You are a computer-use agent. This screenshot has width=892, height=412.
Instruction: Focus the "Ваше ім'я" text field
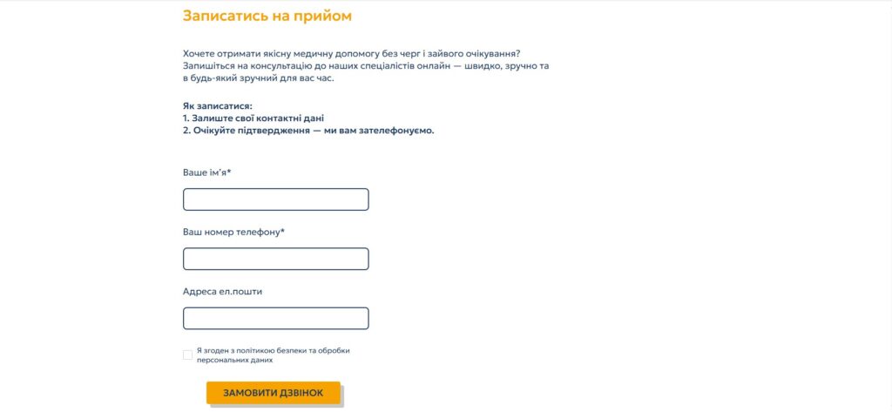click(x=276, y=199)
